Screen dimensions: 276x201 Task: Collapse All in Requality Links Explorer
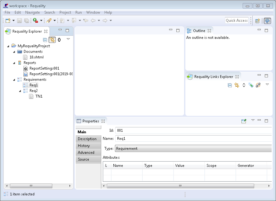pyautogui.click(x=230, y=85)
